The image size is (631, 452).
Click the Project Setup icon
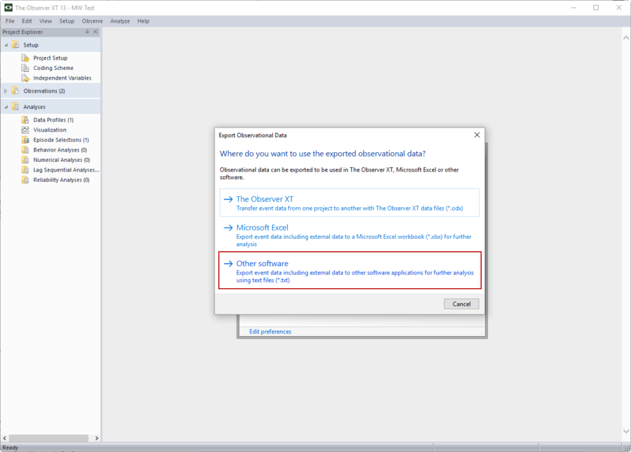[x=25, y=58]
